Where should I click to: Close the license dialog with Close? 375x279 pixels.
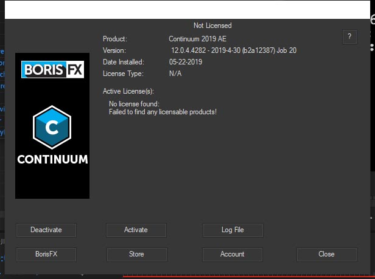[x=327, y=255]
